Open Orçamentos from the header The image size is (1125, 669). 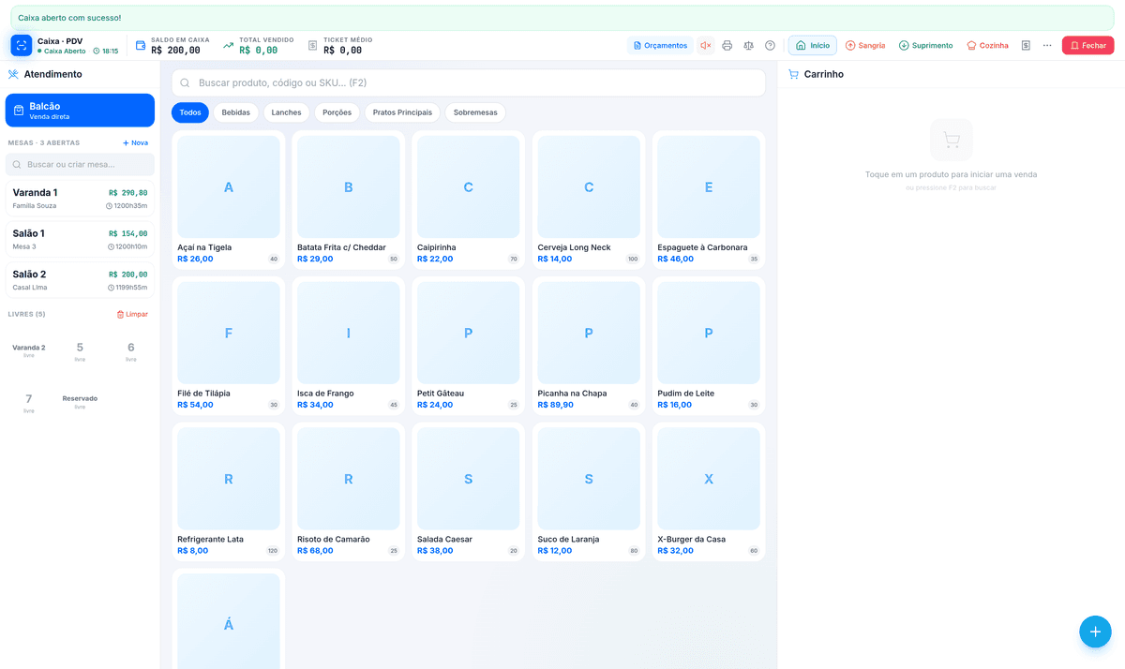pos(660,45)
